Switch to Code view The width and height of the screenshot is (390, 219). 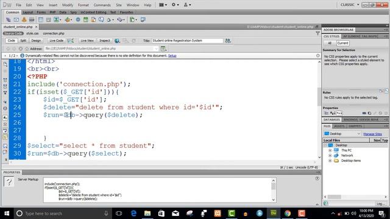[x=11, y=41]
